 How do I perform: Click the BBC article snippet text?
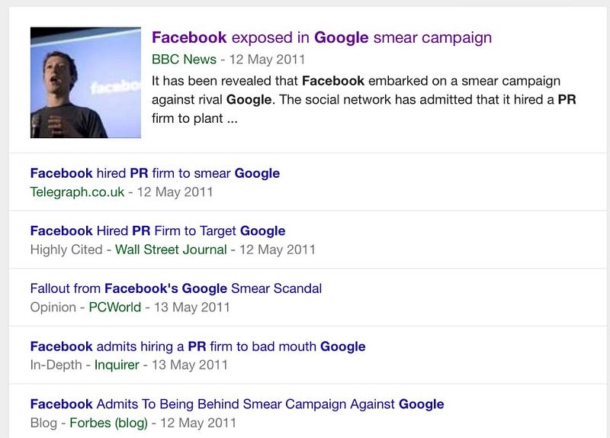click(x=364, y=100)
